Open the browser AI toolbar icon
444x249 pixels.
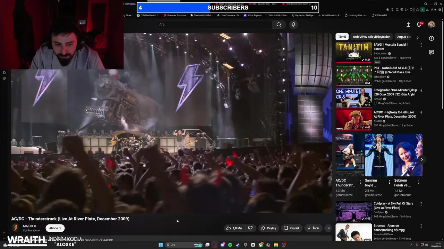[x=434, y=10]
